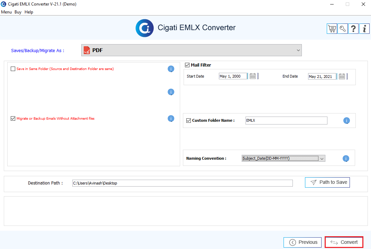Click the End Date field May 21, 2021
The height and width of the screenshot is (249, 371).
pos(322,77)
